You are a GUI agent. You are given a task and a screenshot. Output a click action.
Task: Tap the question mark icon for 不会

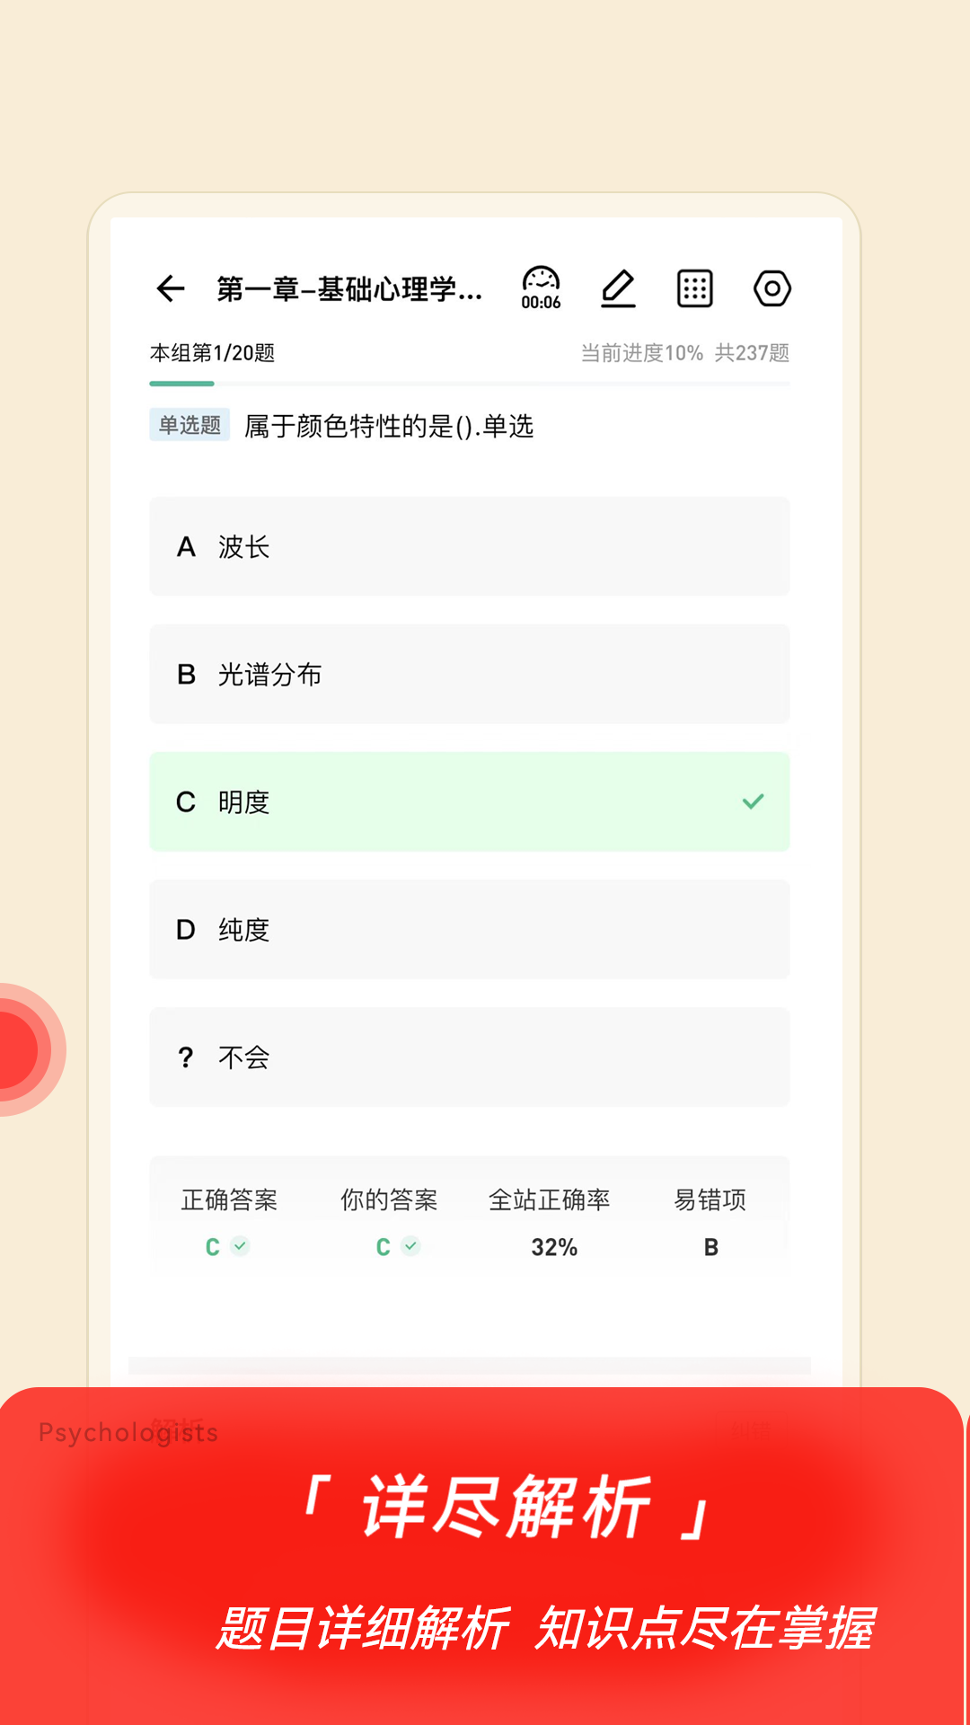[186, 1057]
